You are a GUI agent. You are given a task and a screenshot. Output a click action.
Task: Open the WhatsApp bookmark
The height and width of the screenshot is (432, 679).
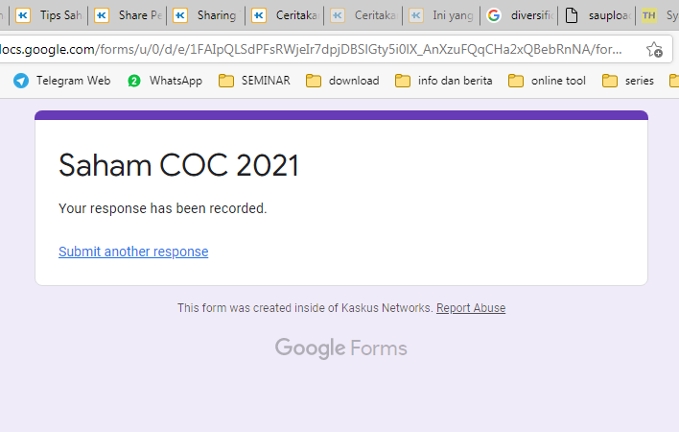(165, 81)
